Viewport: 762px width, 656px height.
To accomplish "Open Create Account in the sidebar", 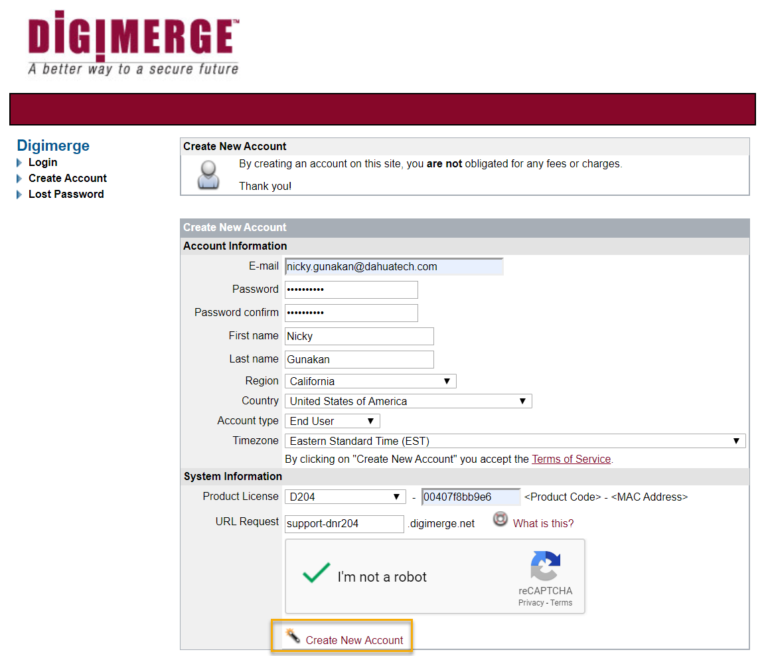I will coord(68,179).
